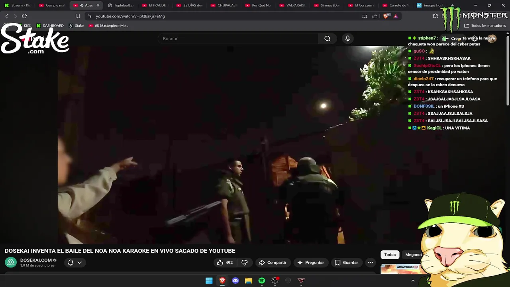This screenshot has width=510, height=287.
Task: Click the YouTube Buscar search field
Action: click(x=238, y=39)
